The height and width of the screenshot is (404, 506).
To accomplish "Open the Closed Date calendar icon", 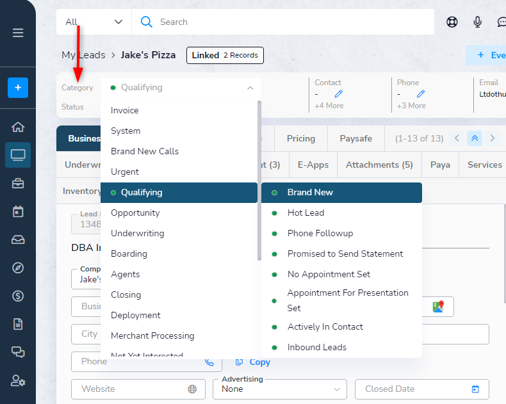I will tap(475, 389).
